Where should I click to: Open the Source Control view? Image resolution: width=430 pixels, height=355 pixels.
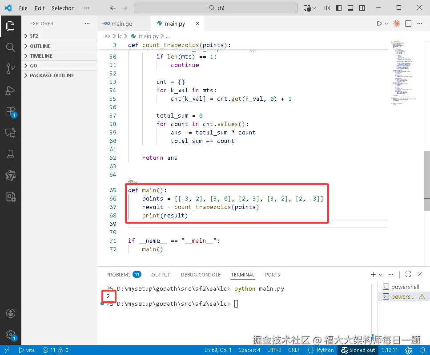pos(10,69)
